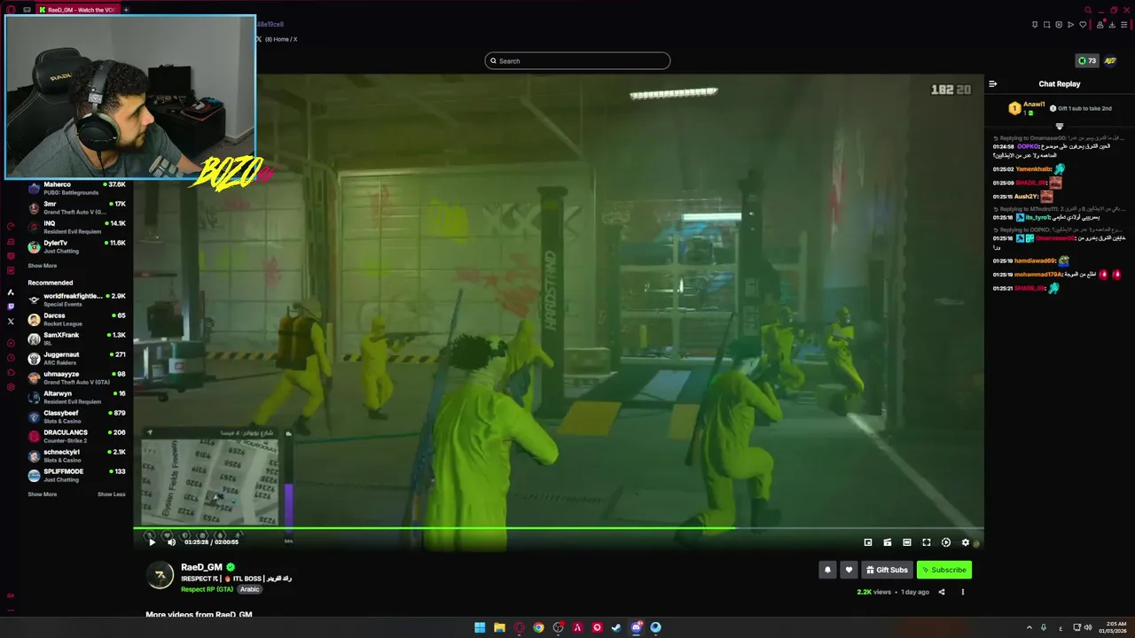
Task: Follow channel with the heart button
Action: 849,570
